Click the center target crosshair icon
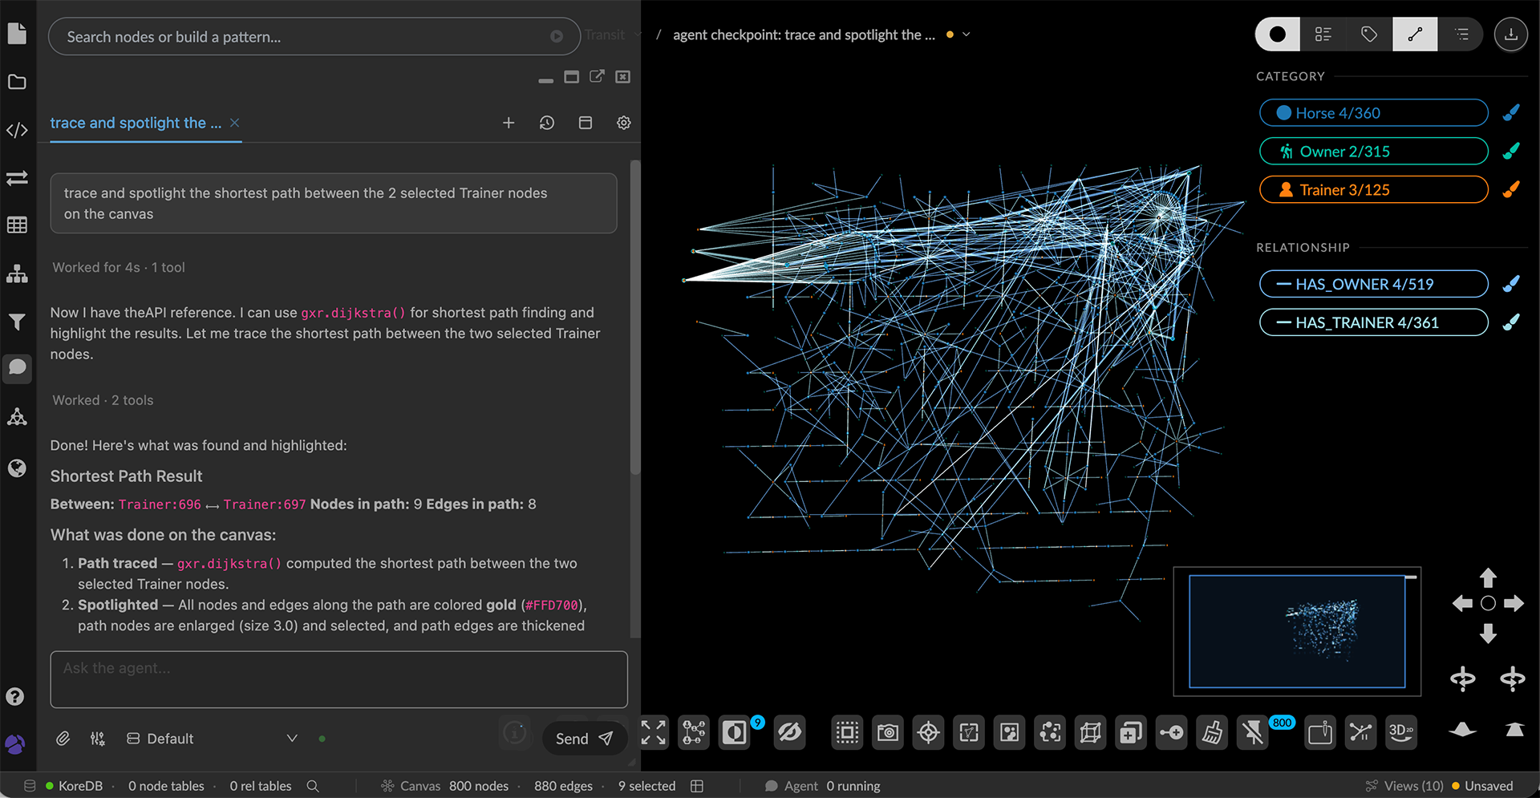The height and width of the screenshot is (798, 1540). [928, 732]
